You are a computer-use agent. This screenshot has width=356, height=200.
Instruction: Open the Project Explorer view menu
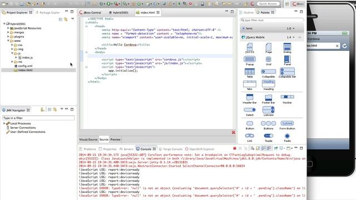click(x=73, y=19)
